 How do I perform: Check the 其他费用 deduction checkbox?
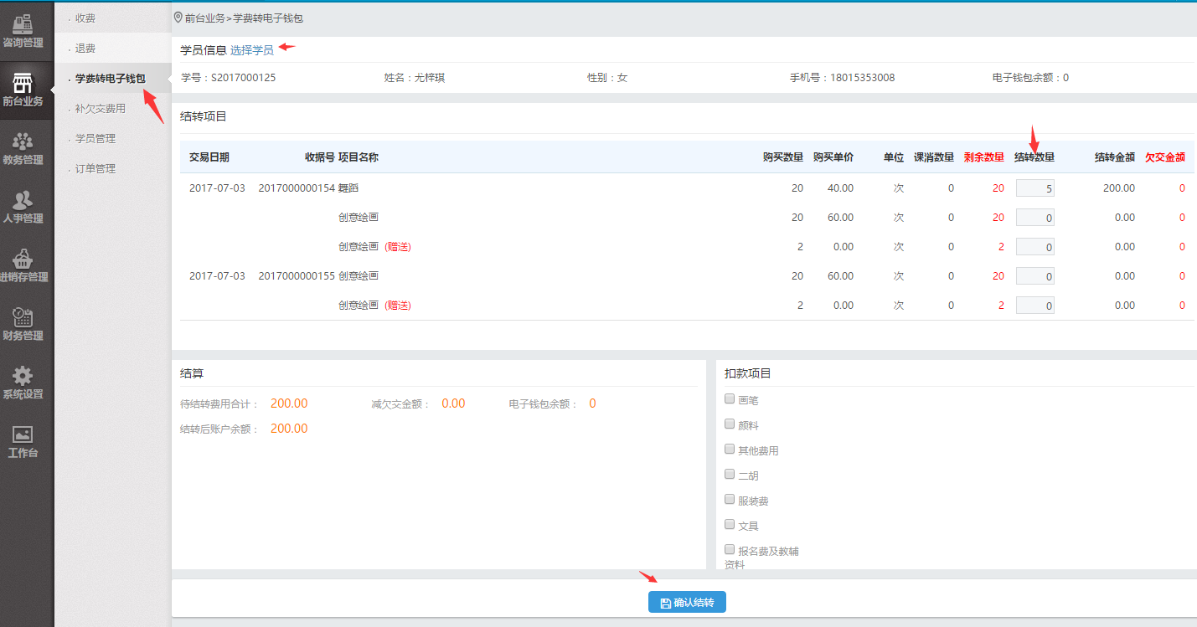point(730,450)
